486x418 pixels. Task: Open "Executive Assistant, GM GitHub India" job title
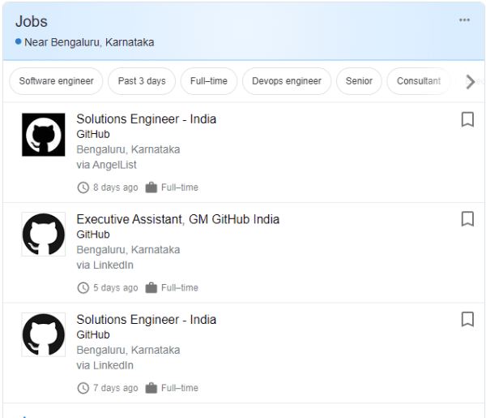point(177,219)
